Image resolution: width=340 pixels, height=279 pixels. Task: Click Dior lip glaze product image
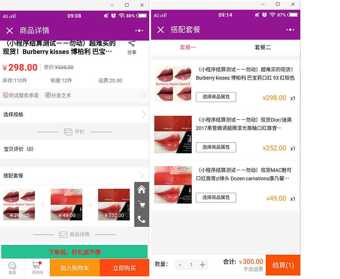coord(173,134)
